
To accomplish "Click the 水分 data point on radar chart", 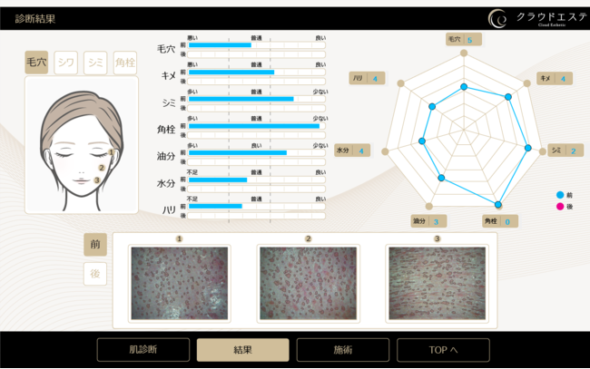I will pos(422,141).
